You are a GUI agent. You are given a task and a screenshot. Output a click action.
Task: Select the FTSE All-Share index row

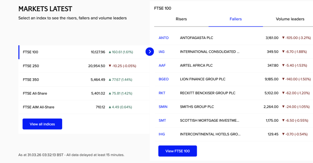tap(84, 93)
